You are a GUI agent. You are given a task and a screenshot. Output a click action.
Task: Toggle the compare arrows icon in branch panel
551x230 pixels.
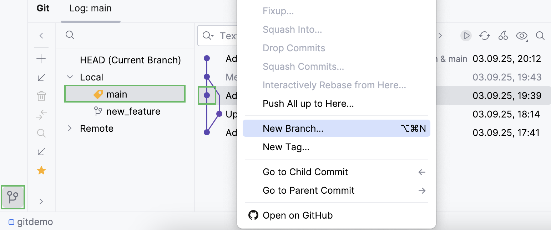tap(41, 114)
